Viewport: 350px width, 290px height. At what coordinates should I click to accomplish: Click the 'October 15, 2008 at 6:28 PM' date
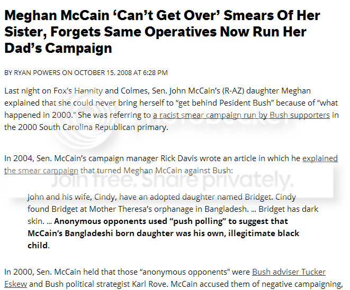(122, 72)
